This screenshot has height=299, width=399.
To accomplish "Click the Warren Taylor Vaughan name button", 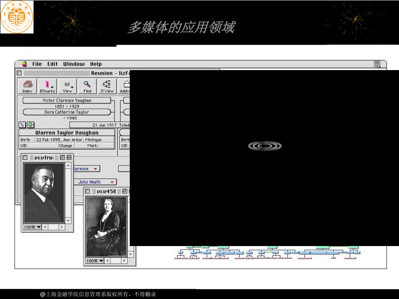I will coord(67,133).
